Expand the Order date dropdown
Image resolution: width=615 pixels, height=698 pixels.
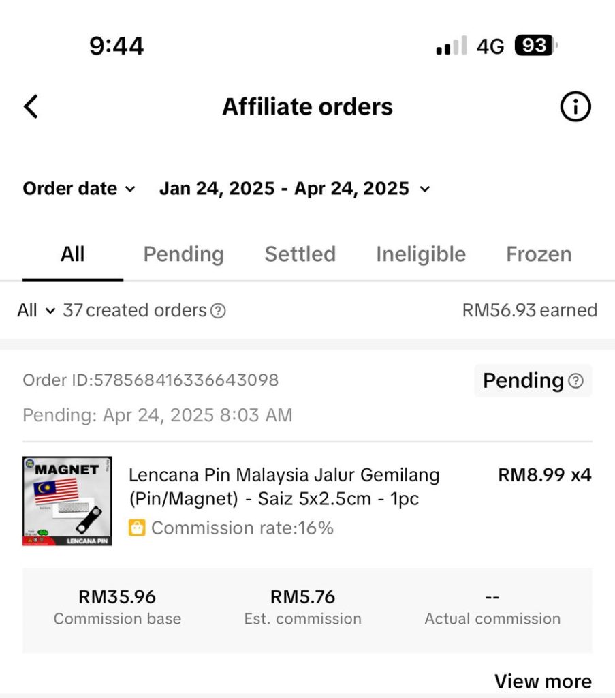tap(79, 189)
